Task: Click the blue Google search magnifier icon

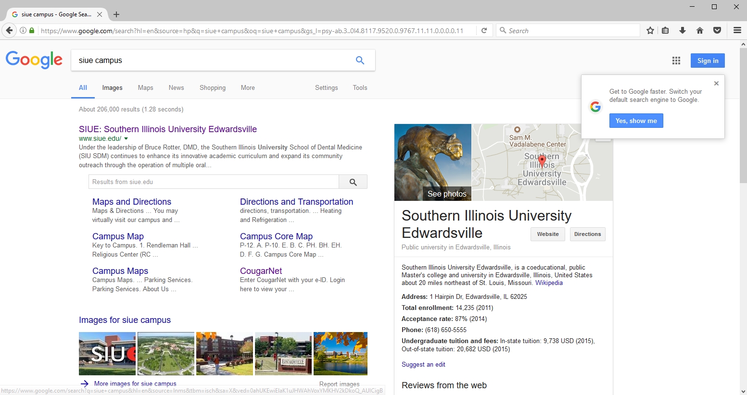Action: [x=360, y=61]
